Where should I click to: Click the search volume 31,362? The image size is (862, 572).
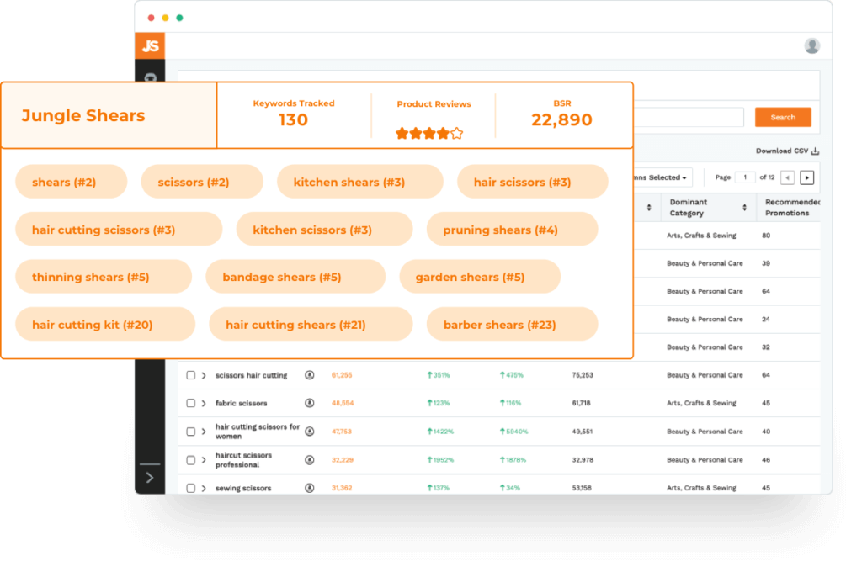[342, 488]
